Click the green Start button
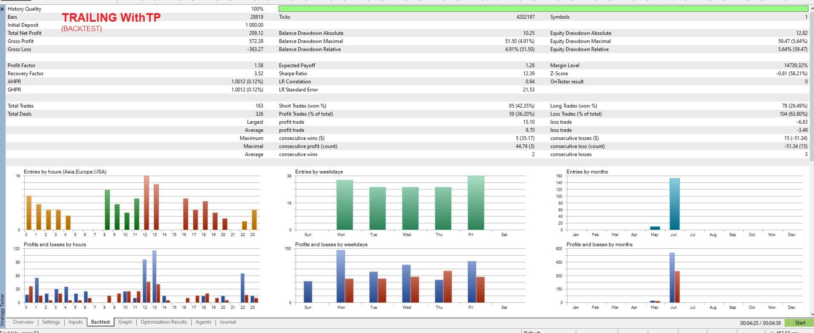 (800, 323)
